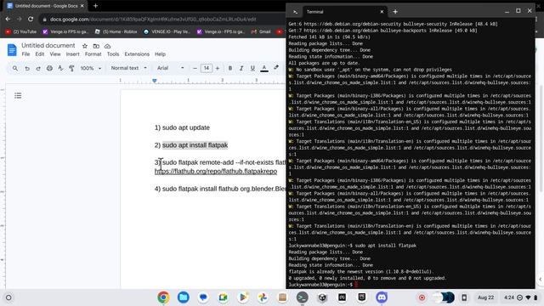The image size is (544, 306).
Task: Open the Extensions menu
Action: point(137,54)
